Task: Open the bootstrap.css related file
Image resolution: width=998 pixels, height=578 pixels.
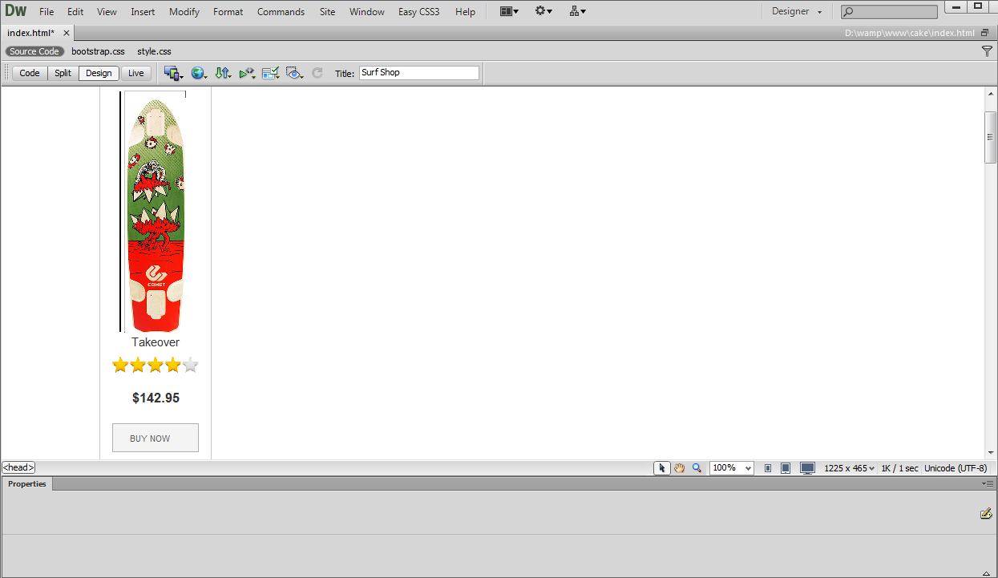Action: [x=98, y=51]
